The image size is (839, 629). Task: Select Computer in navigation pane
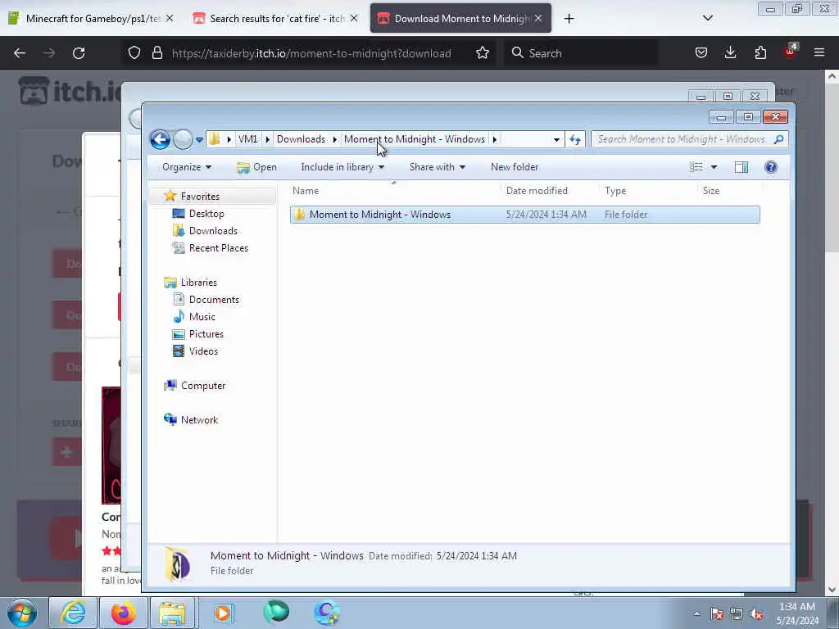click(203, 386)
